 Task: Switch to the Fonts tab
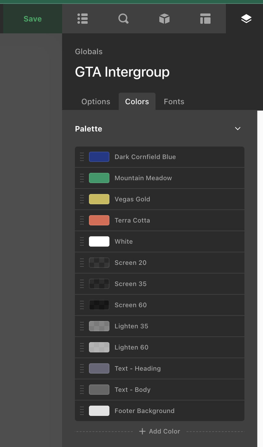174,102
